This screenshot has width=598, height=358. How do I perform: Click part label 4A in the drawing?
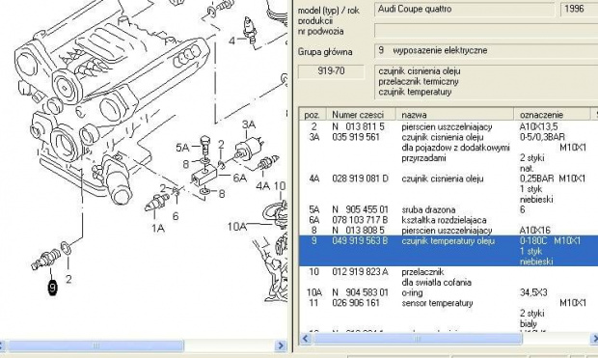[x=262, y=186]
